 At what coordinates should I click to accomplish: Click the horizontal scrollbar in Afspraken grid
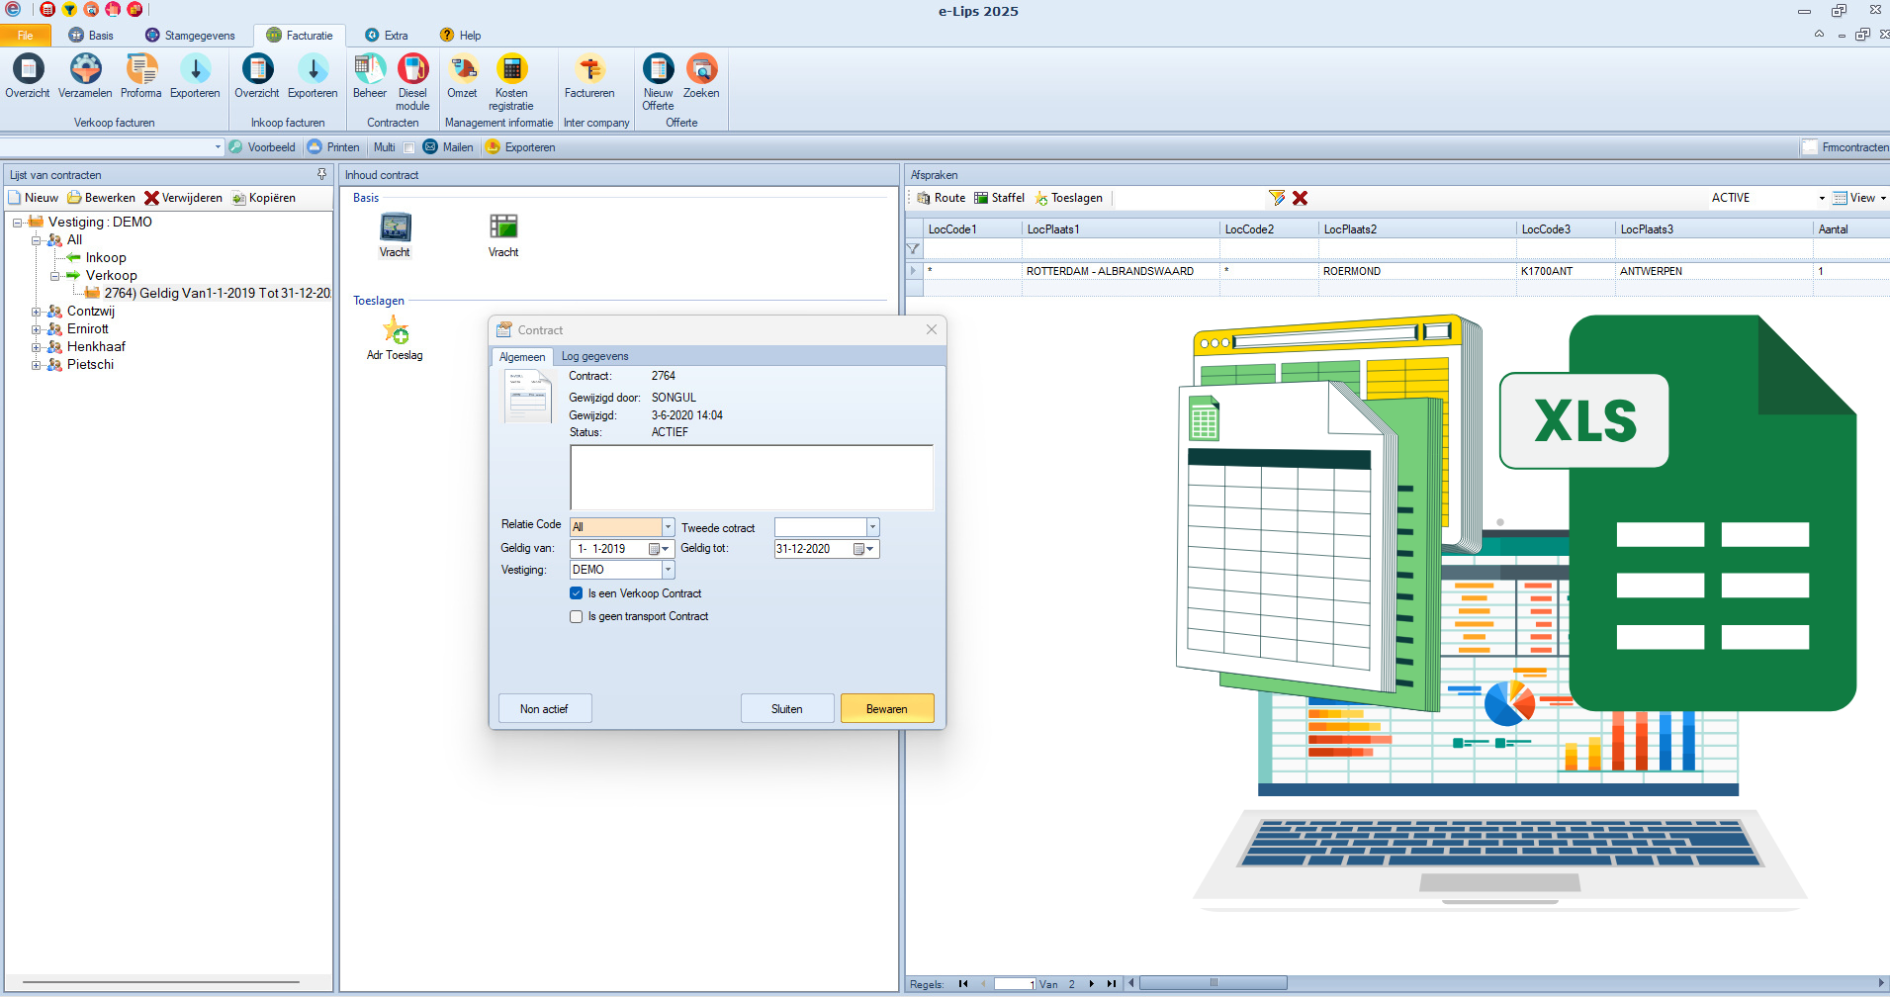1213,983
